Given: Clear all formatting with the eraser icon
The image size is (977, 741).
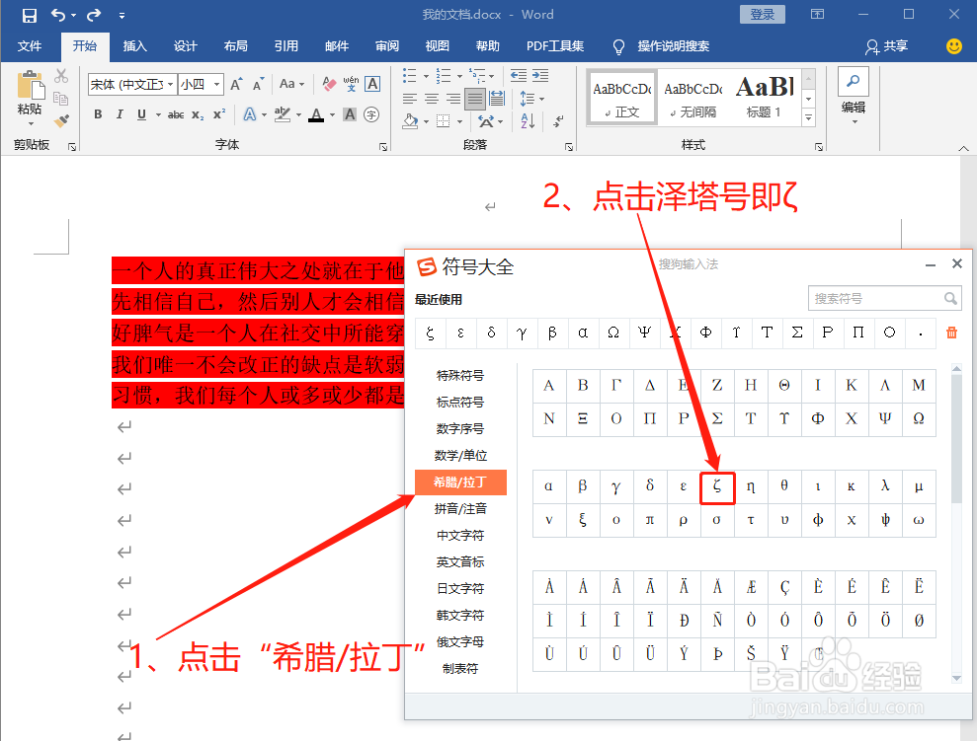Looking at the screenshot, I should click(x=329, y=84).
